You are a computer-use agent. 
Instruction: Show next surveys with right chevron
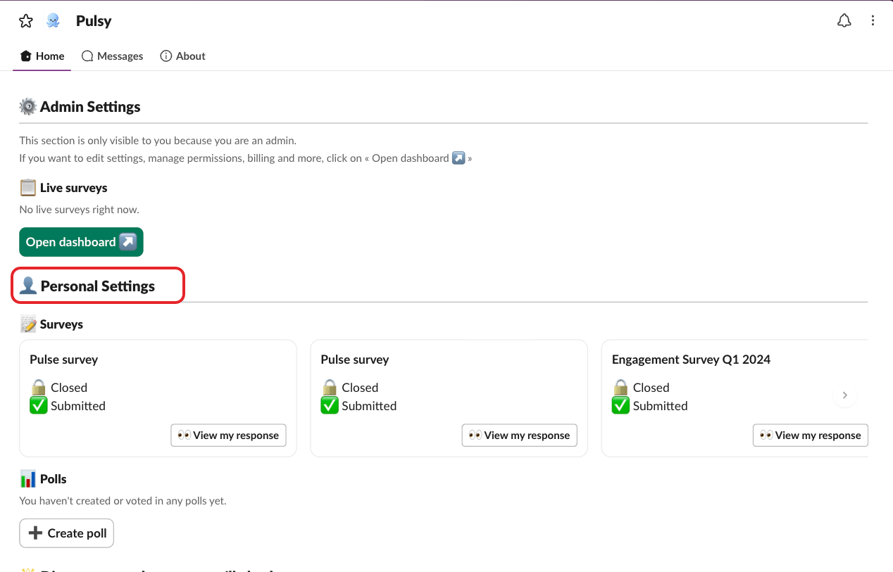tap(844, 395)
